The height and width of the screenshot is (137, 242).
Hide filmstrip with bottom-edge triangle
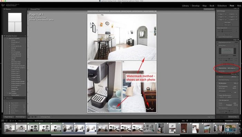click(x=121, y=136)
